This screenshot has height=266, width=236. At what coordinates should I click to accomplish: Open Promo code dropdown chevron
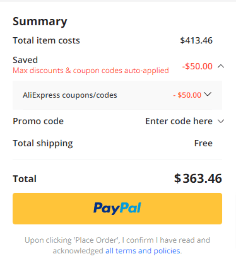coord(221,121)
